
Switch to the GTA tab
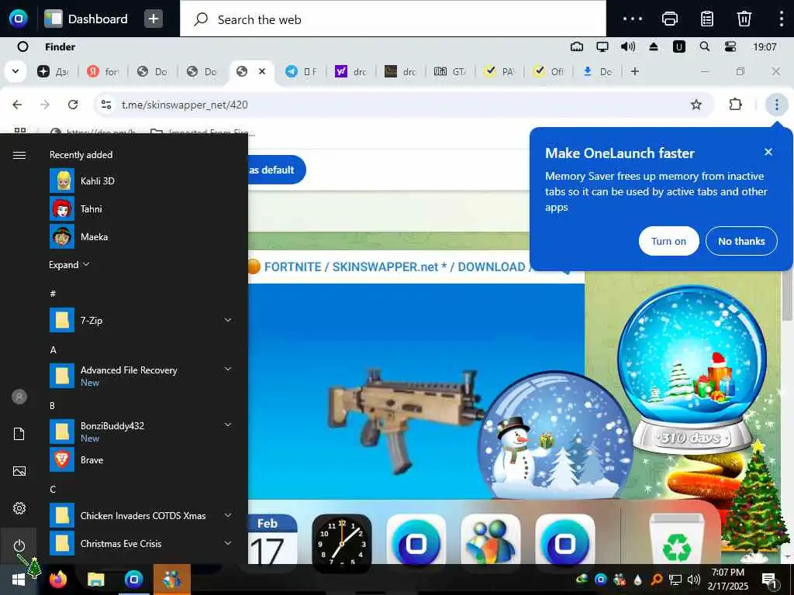pos(450,71)
